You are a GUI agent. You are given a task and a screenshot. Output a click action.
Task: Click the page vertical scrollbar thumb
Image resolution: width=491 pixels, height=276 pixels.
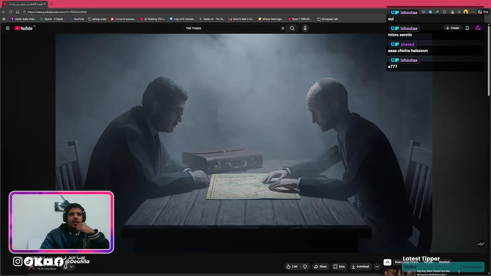pos(489,61)
